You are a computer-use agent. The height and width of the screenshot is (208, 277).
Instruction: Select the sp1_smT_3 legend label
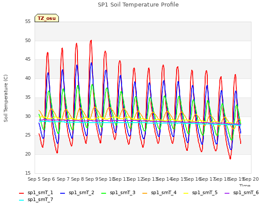122,192
